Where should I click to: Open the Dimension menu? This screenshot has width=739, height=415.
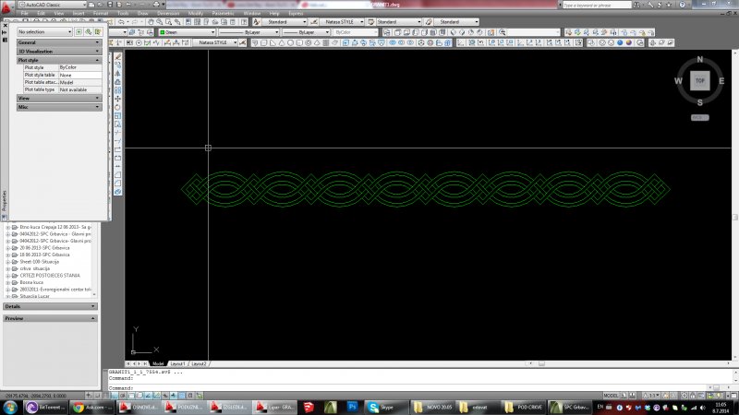pos(168,13)
